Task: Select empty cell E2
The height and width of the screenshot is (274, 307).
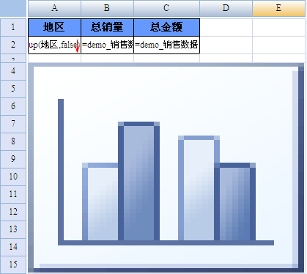Action: [278, 45]
